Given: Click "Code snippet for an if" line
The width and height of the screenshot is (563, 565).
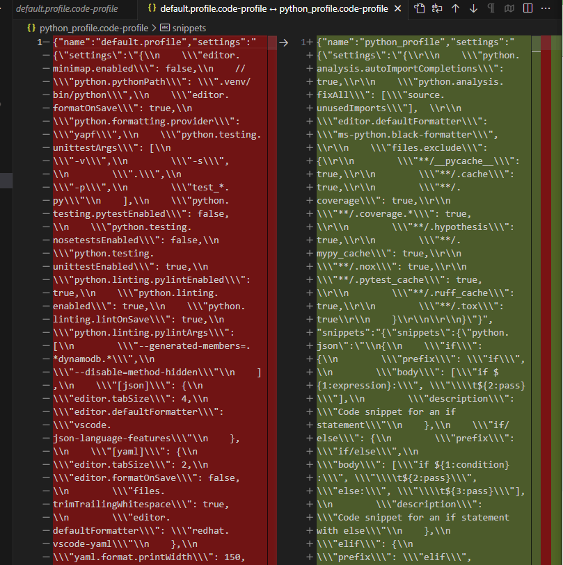Looking at the screenshot, I should pyautogui.click(x=386, y=412).
